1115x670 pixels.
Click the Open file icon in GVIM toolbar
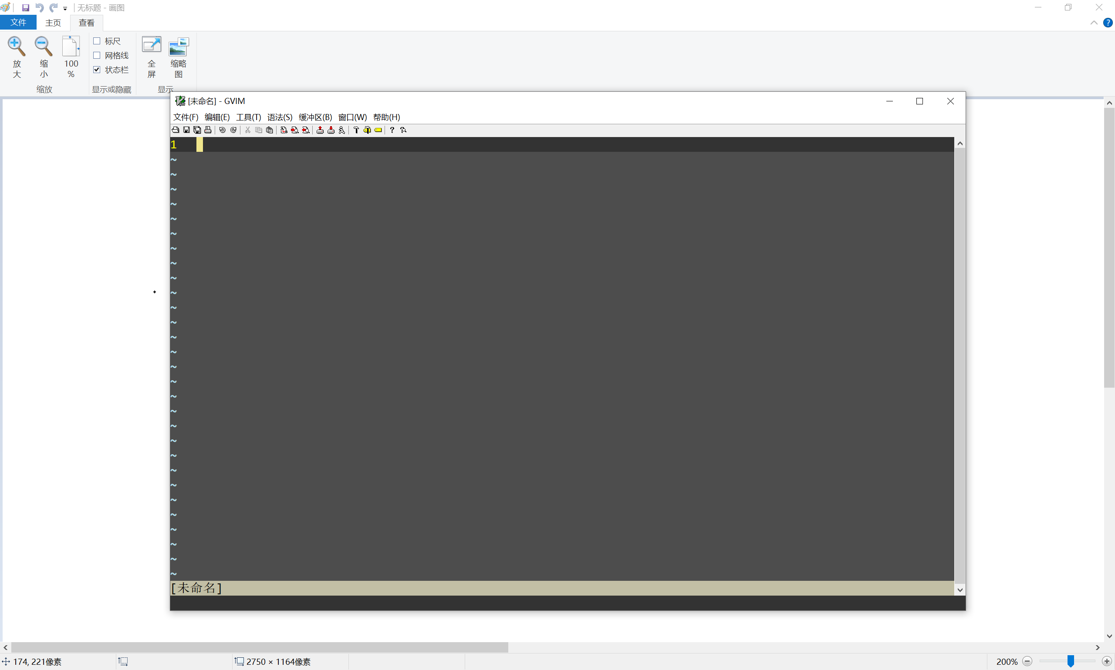176,130
